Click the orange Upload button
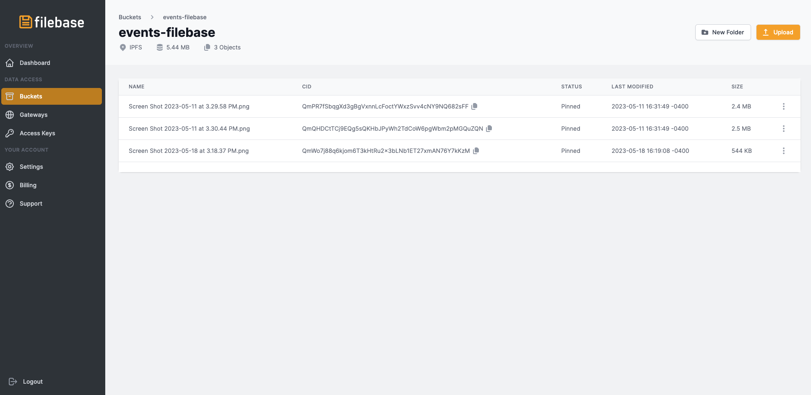The image size is (811, 395). point(778,32)
